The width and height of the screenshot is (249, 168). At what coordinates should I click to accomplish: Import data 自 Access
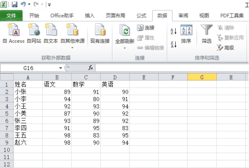[13, 34]
